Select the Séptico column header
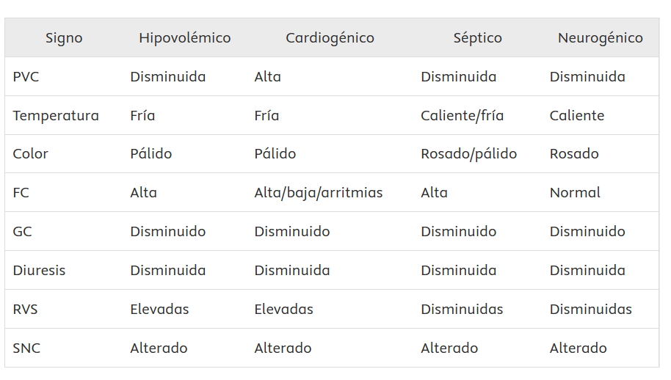 (x=477, y=38)
